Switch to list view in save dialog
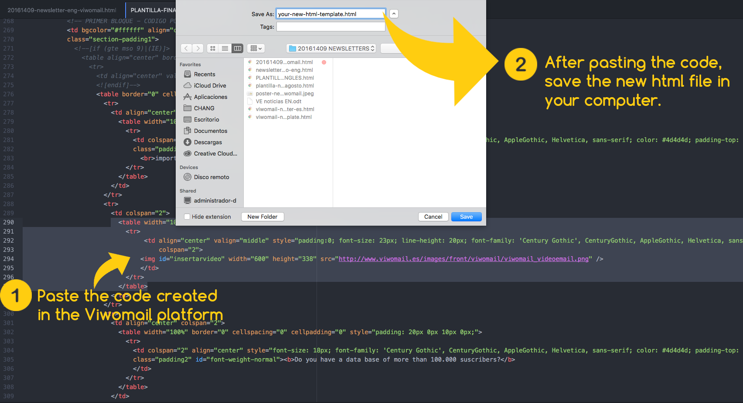Viewport: 743px width, 403px height. (225, 48)
